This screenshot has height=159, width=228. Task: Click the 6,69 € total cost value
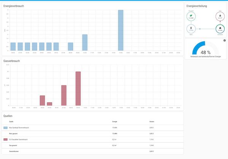pyautogui.click(x=152, y=151)
